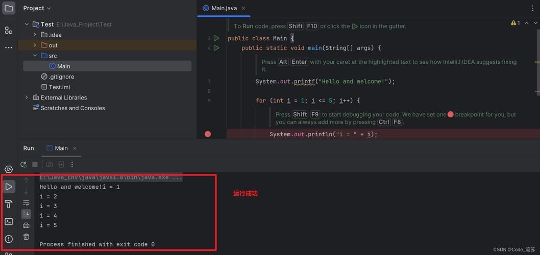The image size is (540, 255).
Task: Expand the .idea folder
Action: [35, 35]
